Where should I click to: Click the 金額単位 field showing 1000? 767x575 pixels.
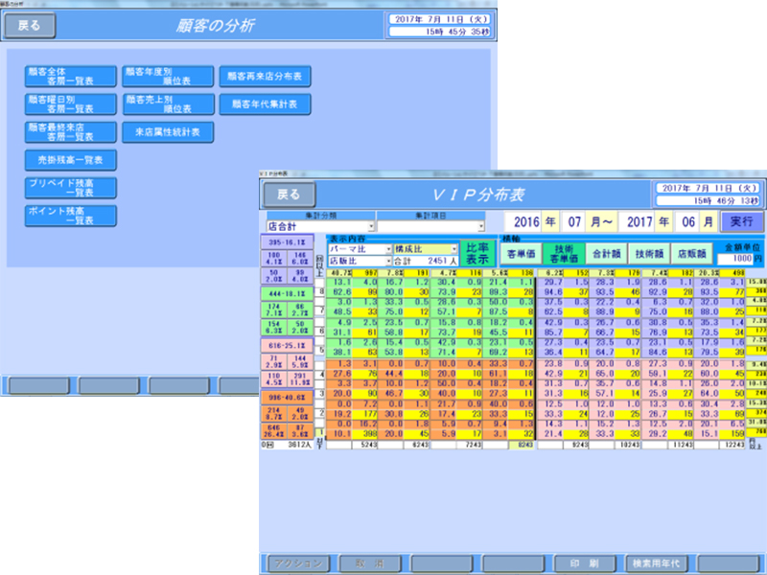click(x=734, y=259)
